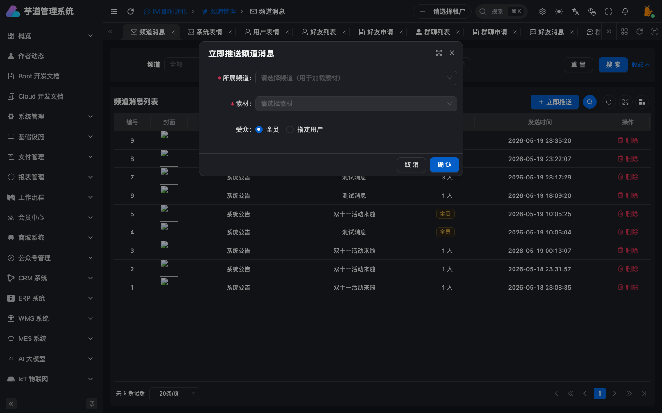662x413 pixels.
Task: Open the 素材 material dropdown
Action: [356, 104]
